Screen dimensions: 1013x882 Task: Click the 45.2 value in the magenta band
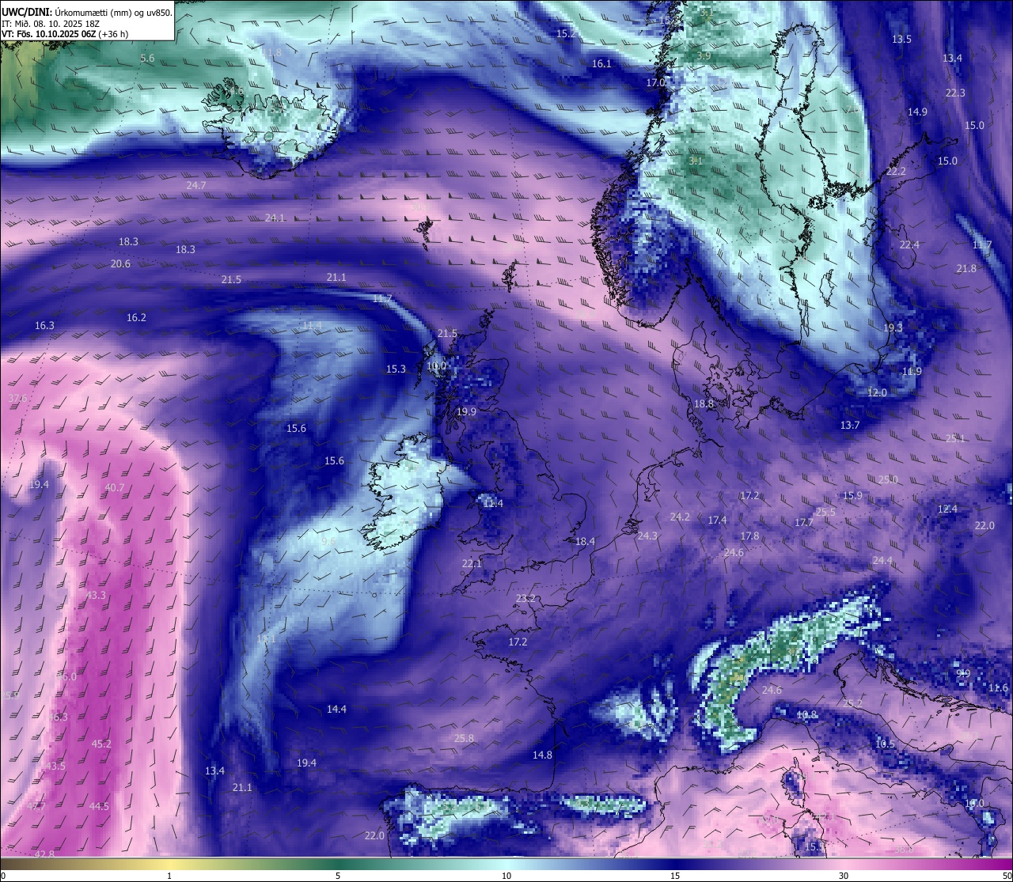[x=101, y=744]
